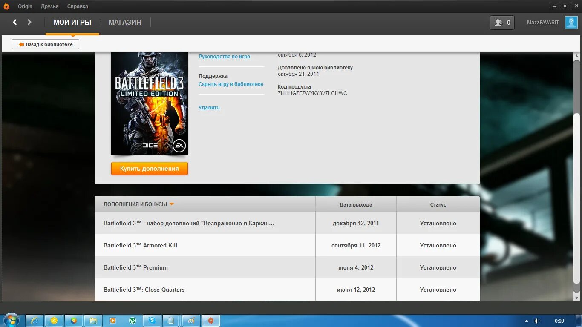Open Paint from the taskbar
Screen dimensions: 582x327
[191, 321]
